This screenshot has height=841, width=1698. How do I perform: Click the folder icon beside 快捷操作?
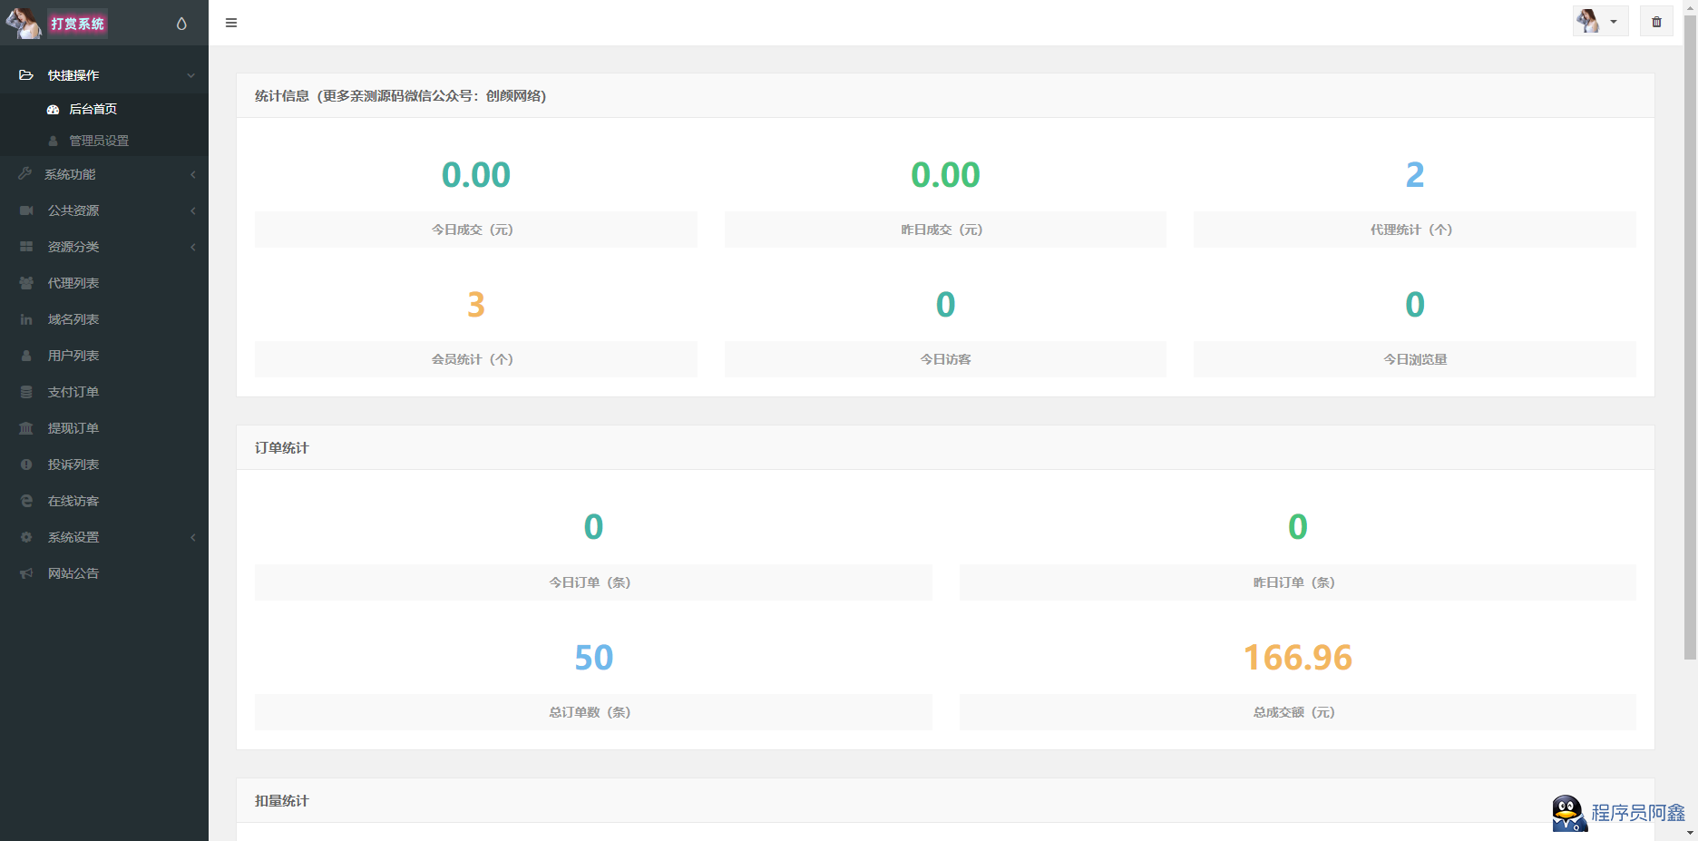26,75
